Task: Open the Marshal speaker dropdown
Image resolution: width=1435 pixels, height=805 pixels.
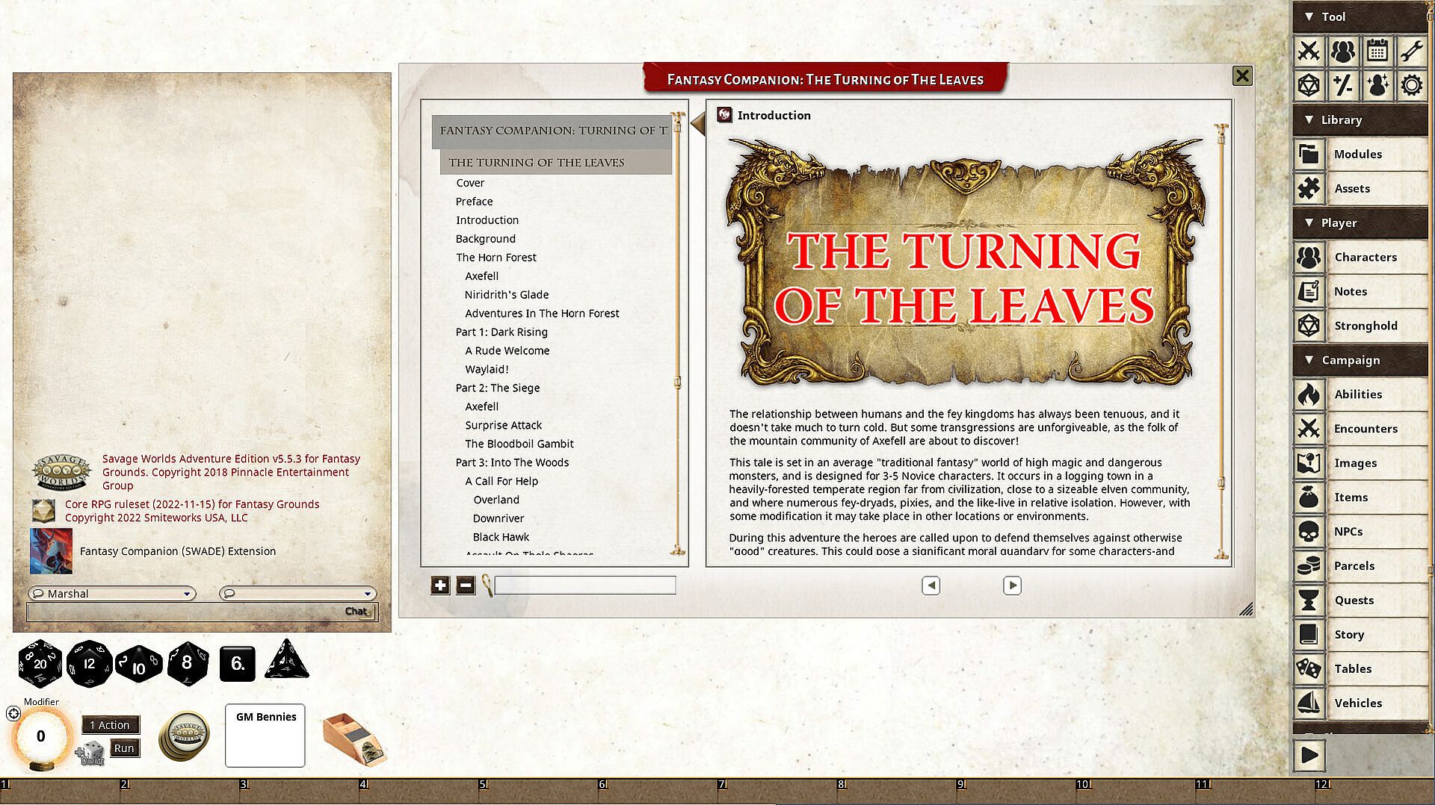Action: click(x=112, y=594)
